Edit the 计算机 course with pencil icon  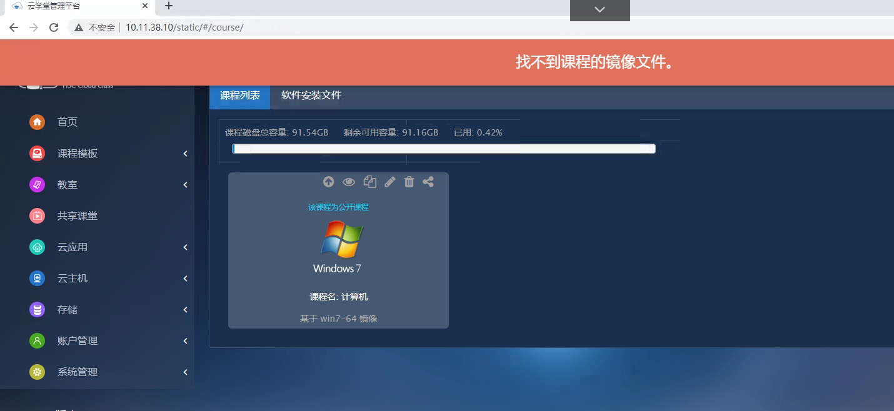389,182
